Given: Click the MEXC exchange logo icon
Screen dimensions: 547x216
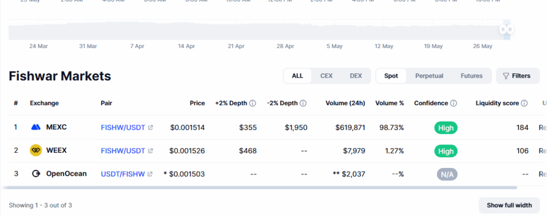Looking at the screenshot, I should (36, 127).
